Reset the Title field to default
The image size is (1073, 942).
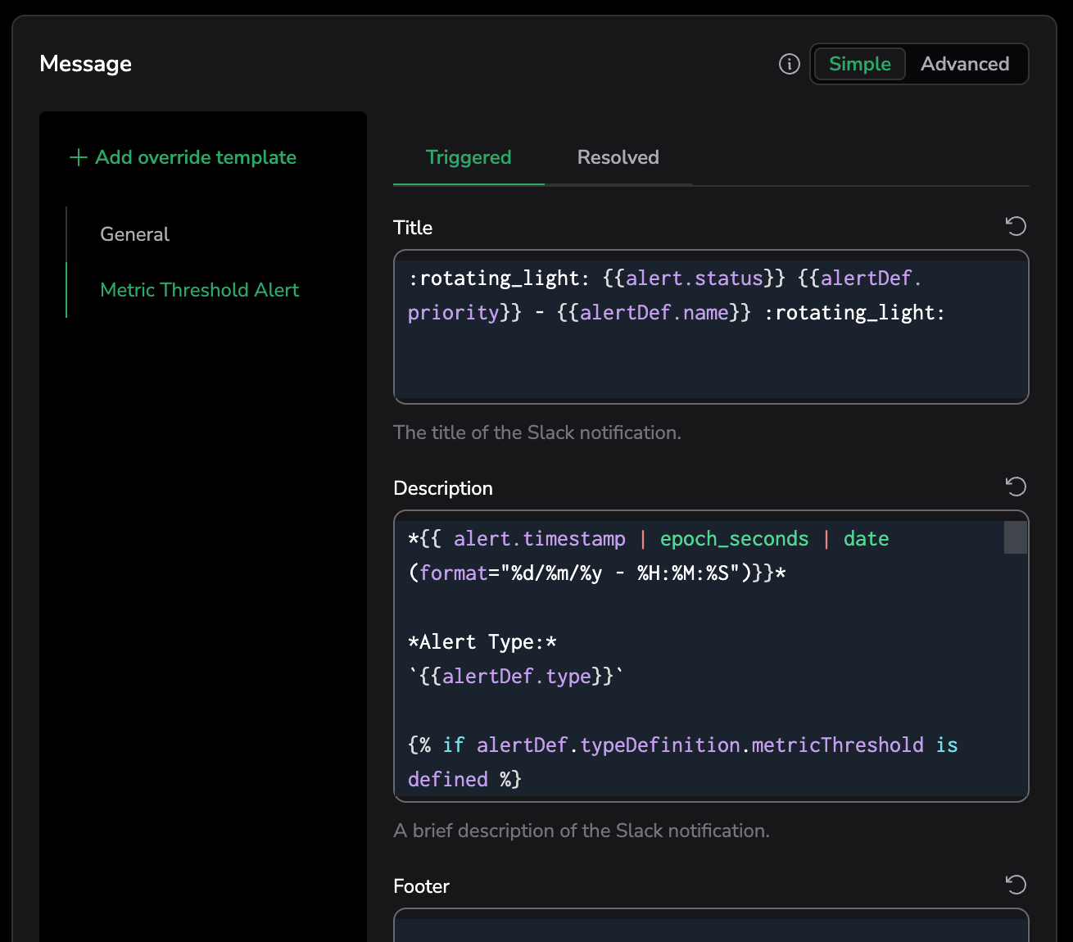1016,226
